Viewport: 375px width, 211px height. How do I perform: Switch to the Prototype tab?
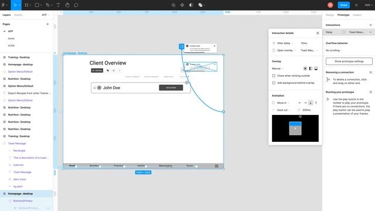click(x=343, y=15)
